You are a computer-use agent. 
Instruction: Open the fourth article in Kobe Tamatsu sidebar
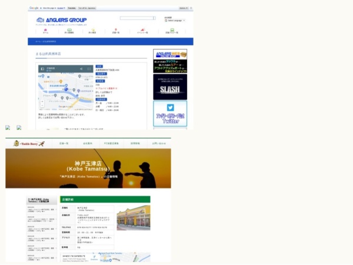tap(41, 238)
